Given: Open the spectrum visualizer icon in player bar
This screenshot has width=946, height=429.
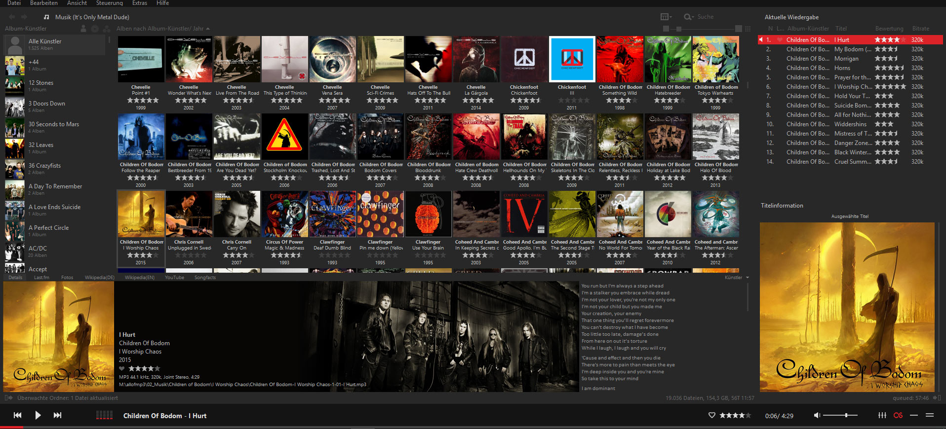Looking at the screenshot, I should pos(104,415).
